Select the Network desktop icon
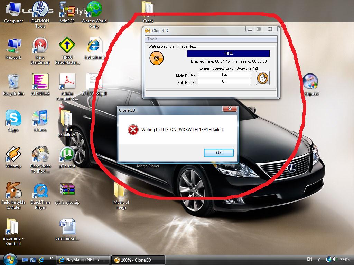The height and width of the screenshot is (265, 354). (13, 48)
